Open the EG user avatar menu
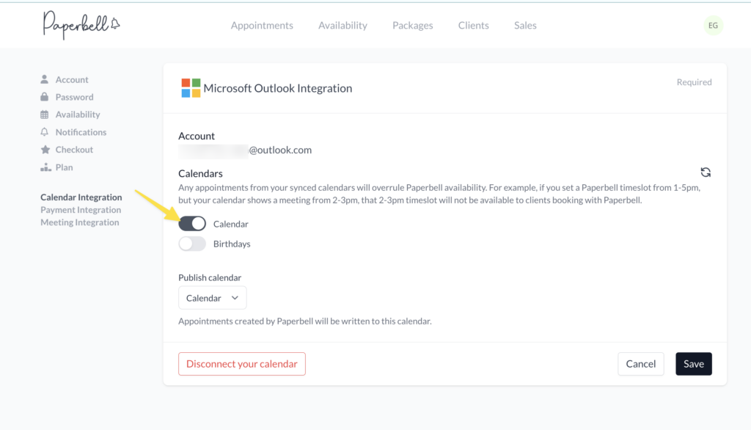Image resolution: width=751 pixels, height=430 pixels. pyautogui.click(x=712, y=26)
